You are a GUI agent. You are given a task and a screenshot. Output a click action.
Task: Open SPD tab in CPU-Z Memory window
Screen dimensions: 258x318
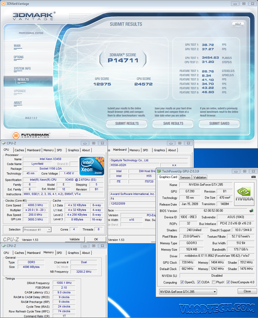[x=59, y=253]
